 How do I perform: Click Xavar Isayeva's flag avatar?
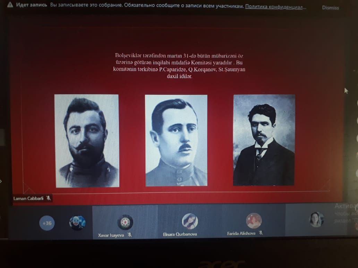coord(125,222)
